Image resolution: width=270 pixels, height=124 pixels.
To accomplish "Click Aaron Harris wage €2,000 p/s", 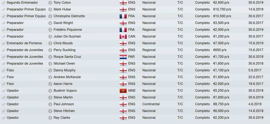I will tap(221, 84).
